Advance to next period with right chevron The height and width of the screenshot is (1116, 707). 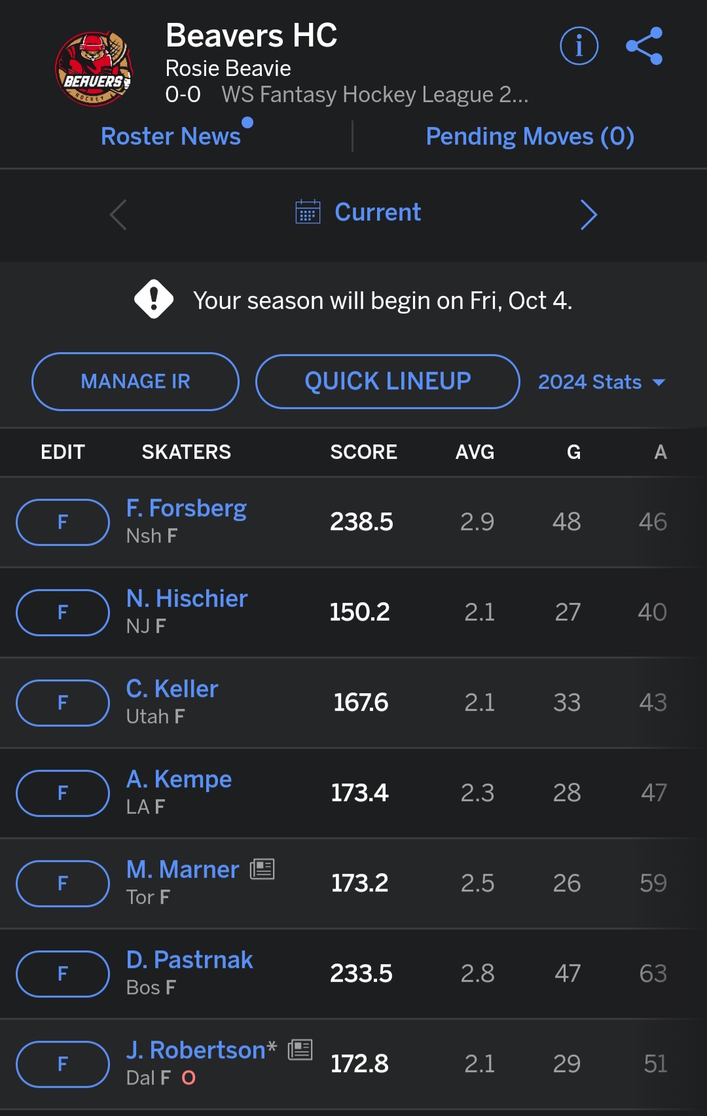[x=589, y=215]
